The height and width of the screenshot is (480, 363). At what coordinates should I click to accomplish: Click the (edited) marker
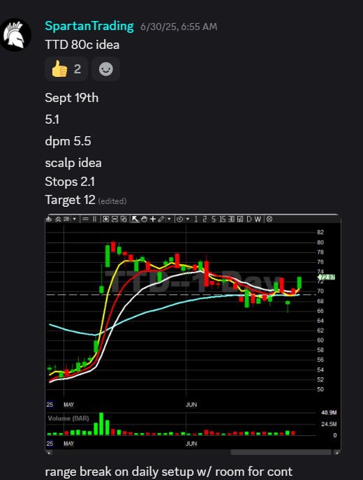click(x=112, y=201)
